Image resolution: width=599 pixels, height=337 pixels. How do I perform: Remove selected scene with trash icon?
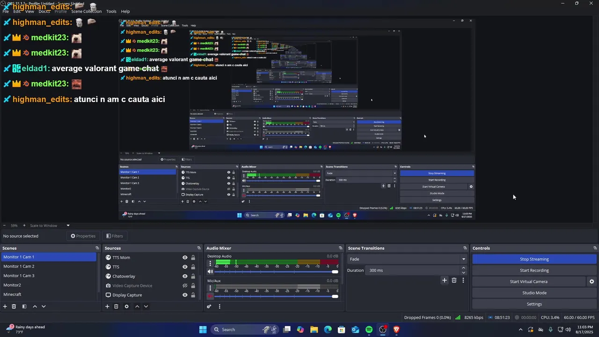(x=14, y=307)
